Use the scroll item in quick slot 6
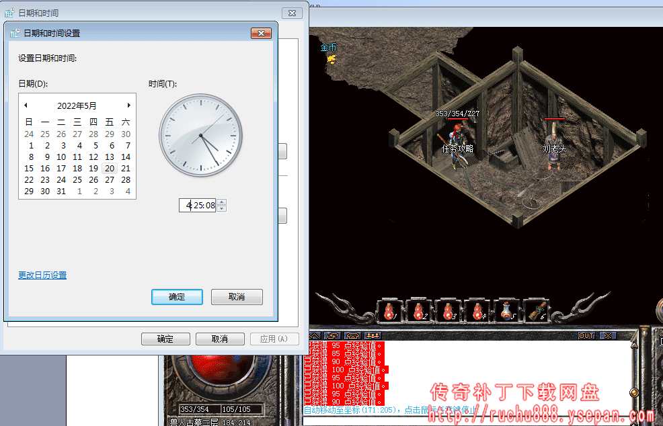 536,312
